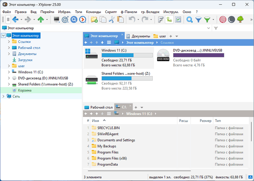Open the address bar dropdown arrow

pos(209,28)
